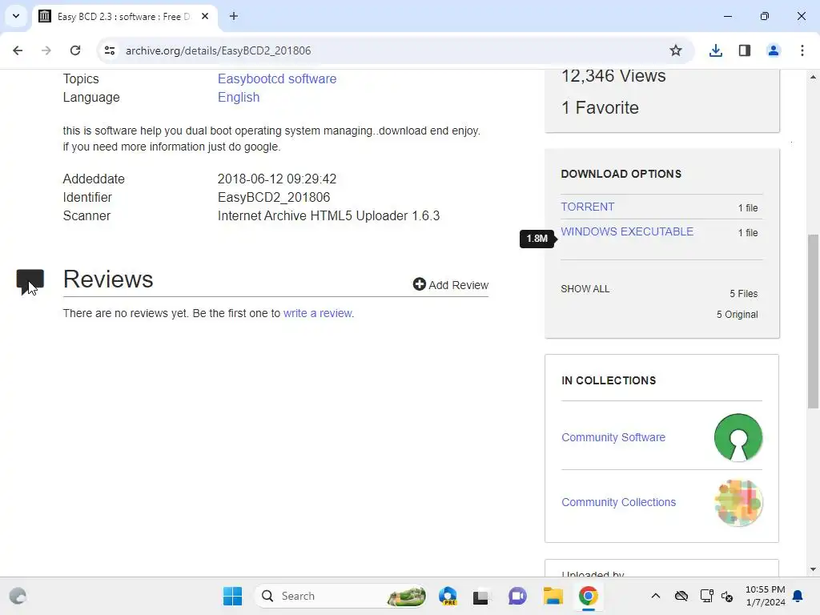Show hidden system tray icons
The height and width of the screenshot is (615, 820).
point(655,596)
